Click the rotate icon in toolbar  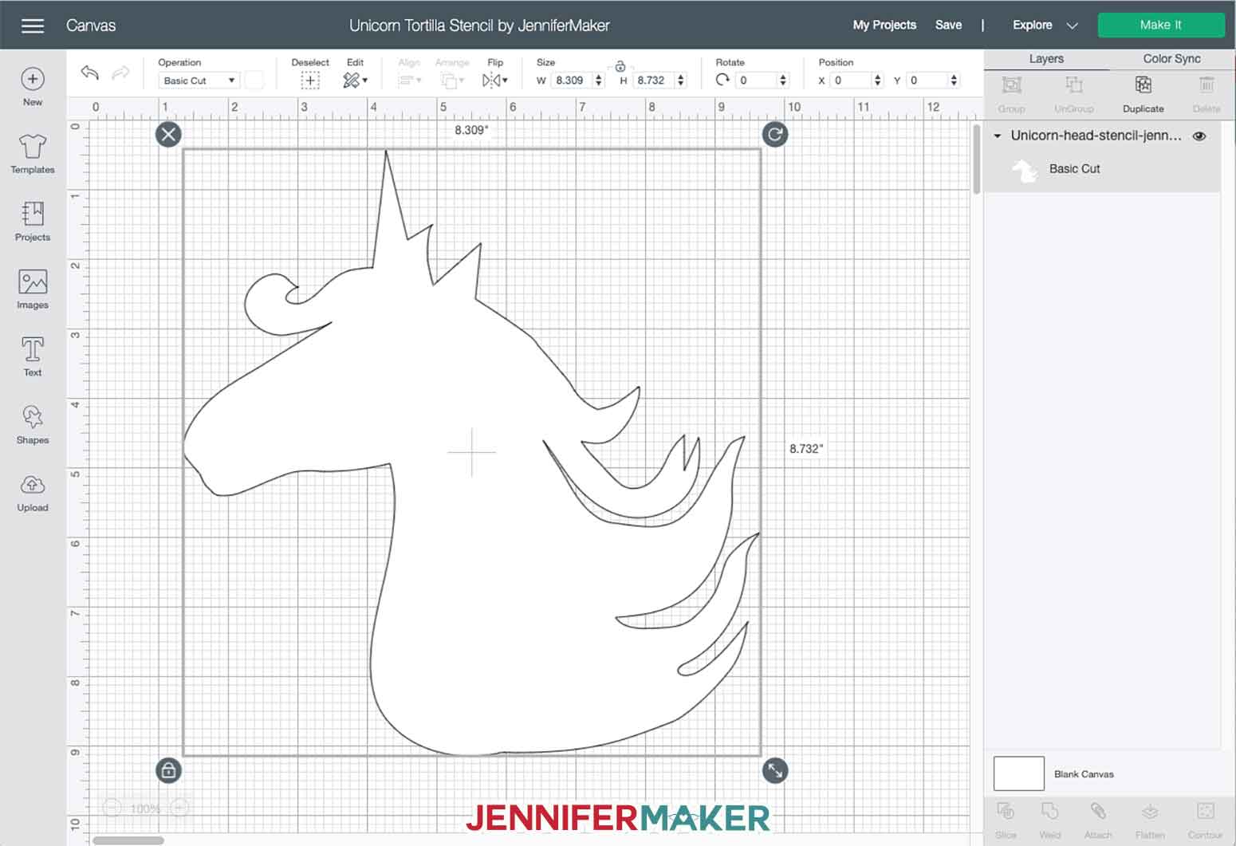pos(722,80)
